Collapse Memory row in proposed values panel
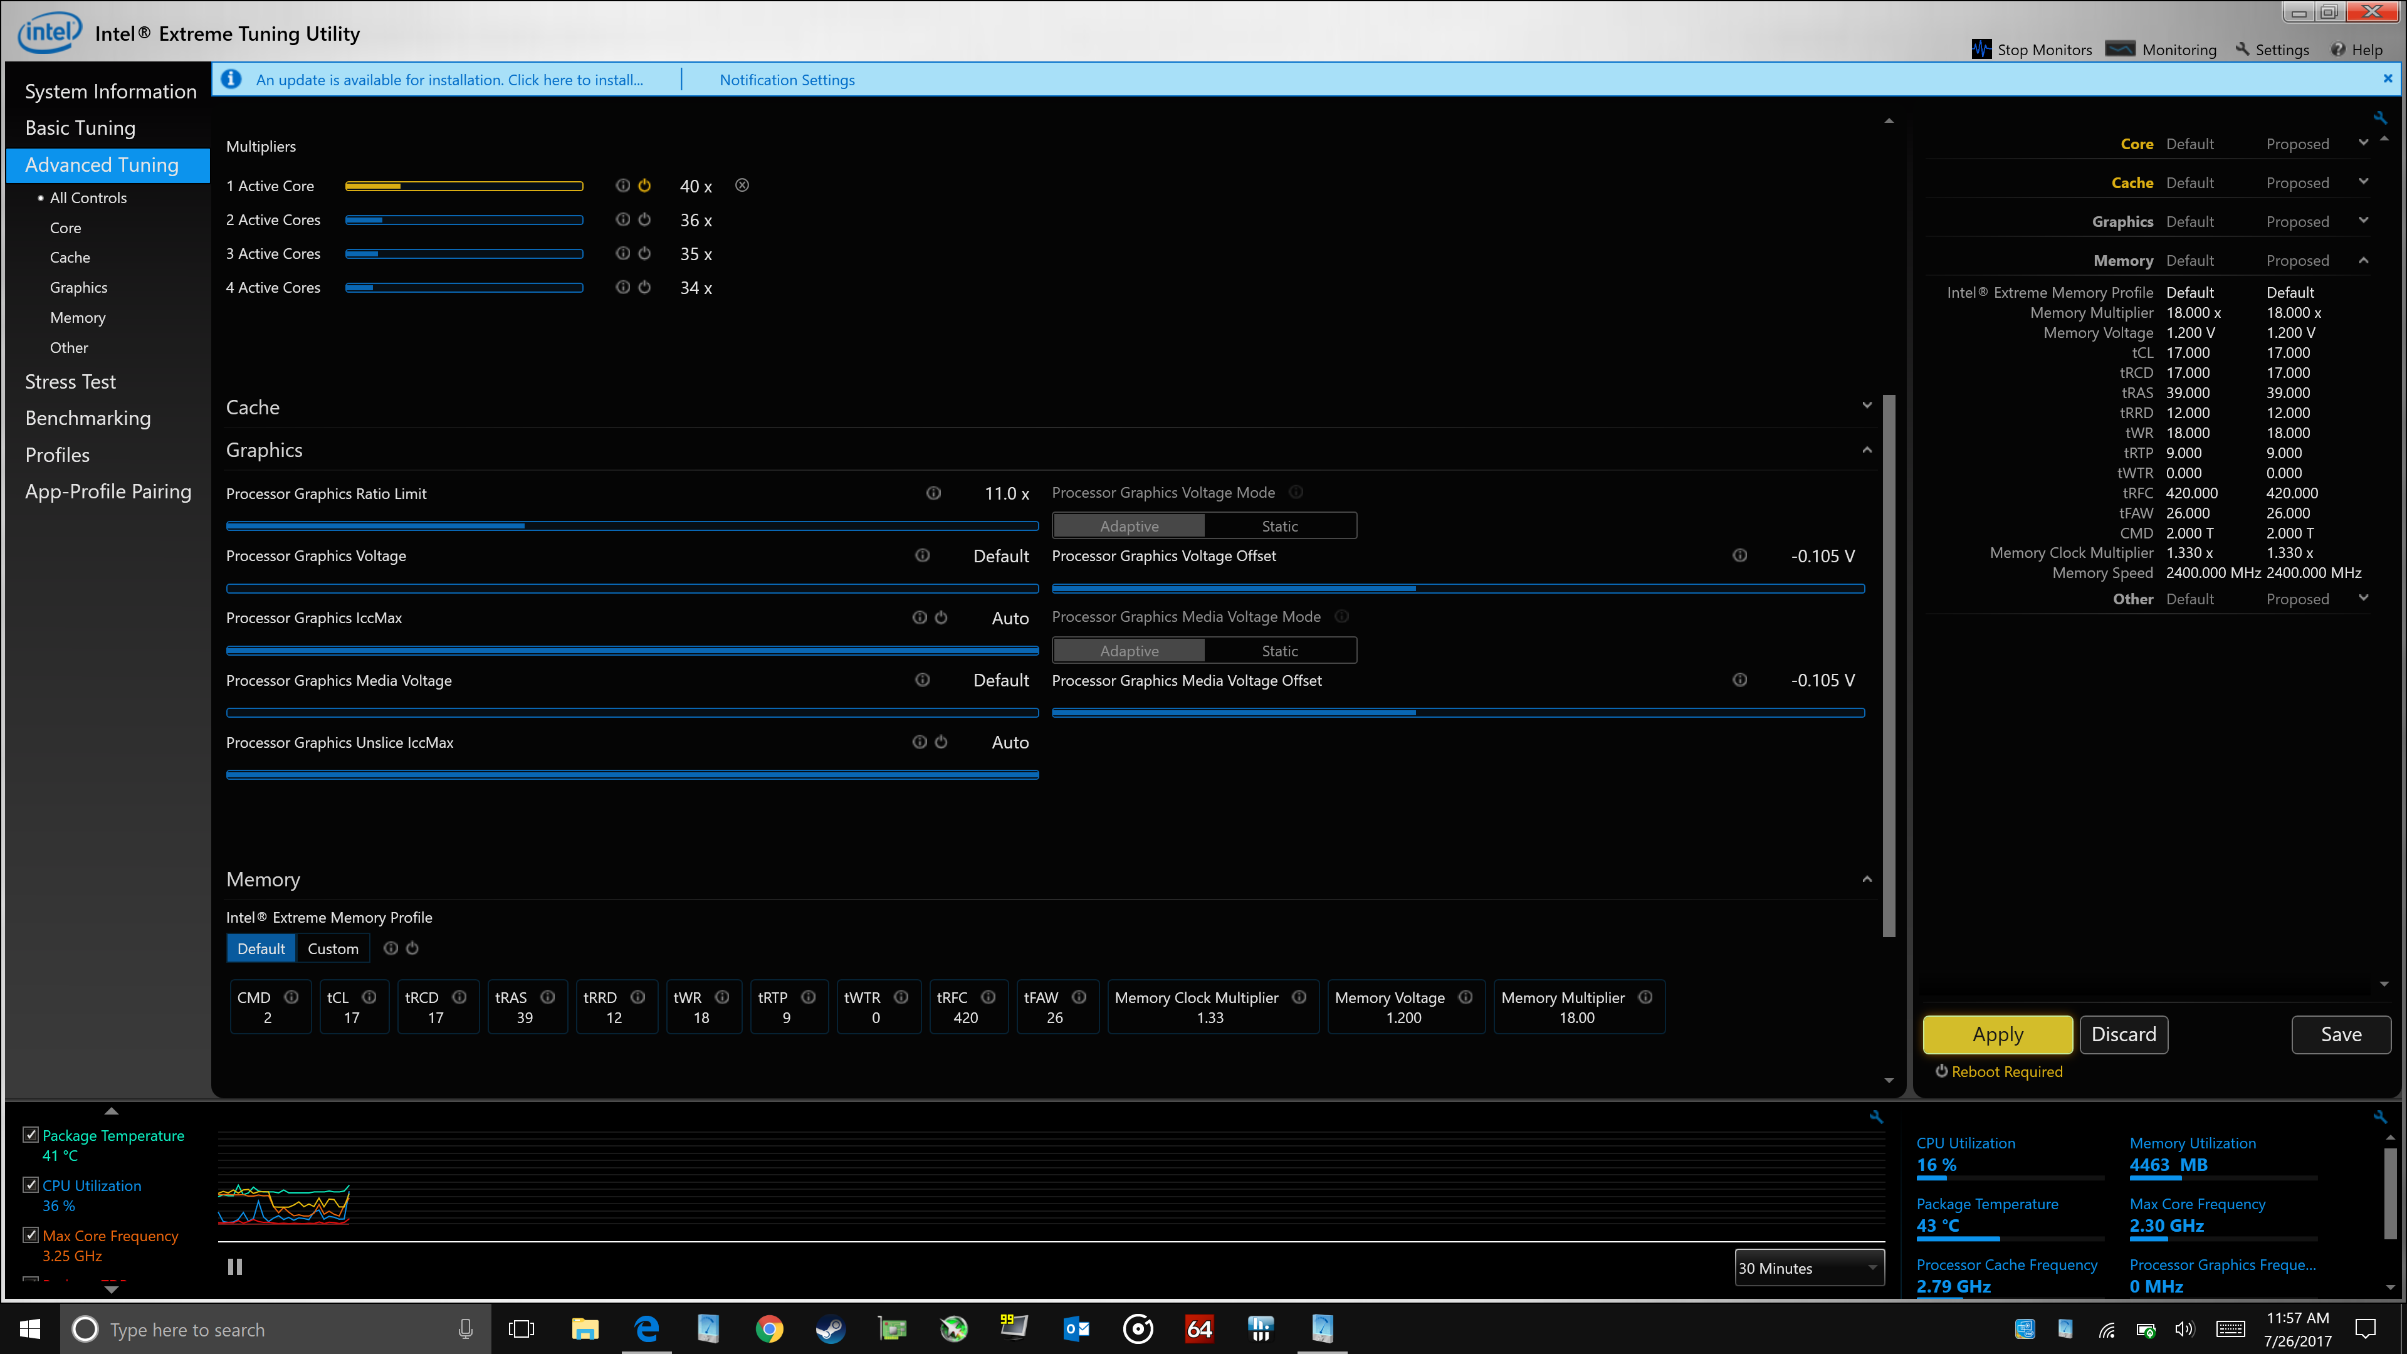Image resolution: width=2407 pixels, height=1354 pixels. tap(2363, 260)
